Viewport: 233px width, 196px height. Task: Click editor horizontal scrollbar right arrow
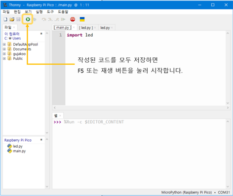[x=228, y=108]
